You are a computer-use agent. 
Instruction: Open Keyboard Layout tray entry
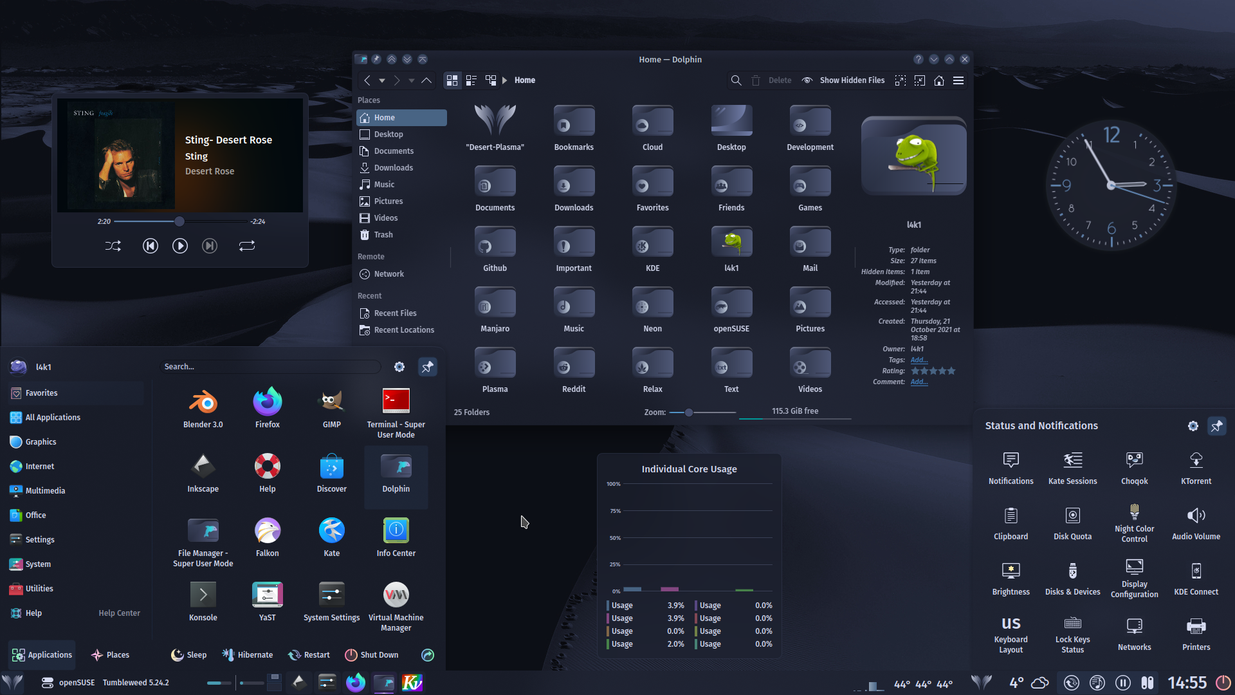[x=1011, y=634]
